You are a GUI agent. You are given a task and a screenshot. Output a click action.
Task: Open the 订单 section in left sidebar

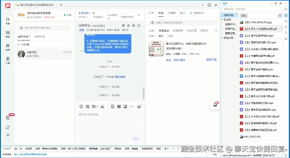(x=8, y=60)
